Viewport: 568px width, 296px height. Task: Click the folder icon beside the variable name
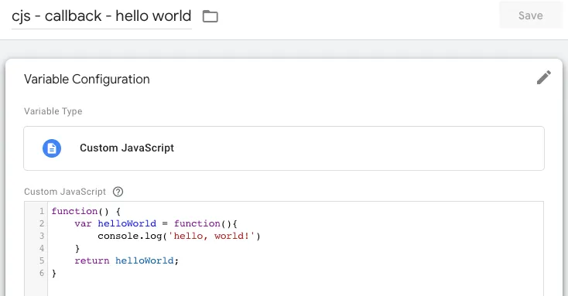(x=210, y=16)
